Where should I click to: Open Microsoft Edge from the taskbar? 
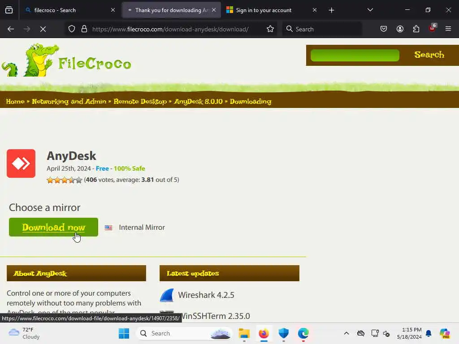click(x=303, y=333)
